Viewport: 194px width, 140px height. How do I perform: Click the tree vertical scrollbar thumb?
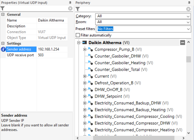click(188, 59)
